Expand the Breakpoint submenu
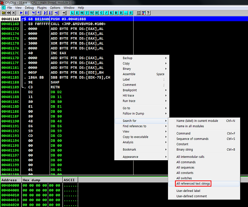 point(142,90)
